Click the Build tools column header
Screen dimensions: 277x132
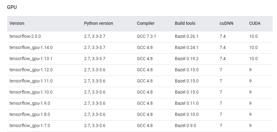[185, 23]
